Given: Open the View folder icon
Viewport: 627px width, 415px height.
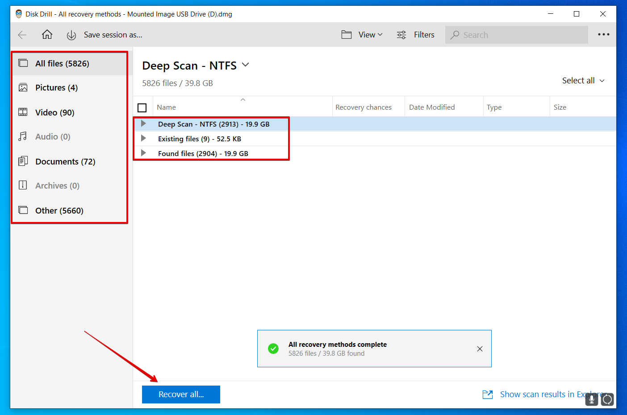Looking at the screenshot, I should coord(347,35).
